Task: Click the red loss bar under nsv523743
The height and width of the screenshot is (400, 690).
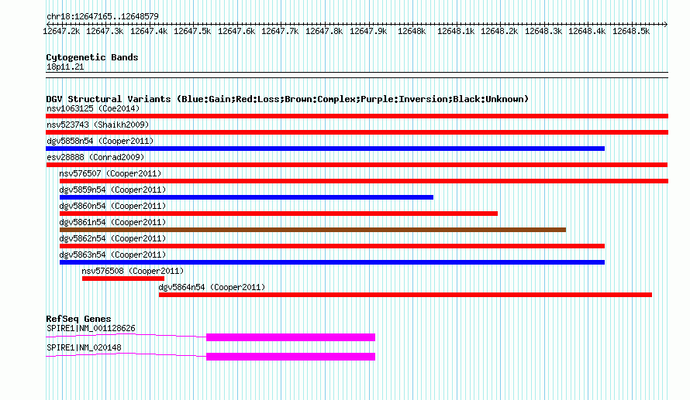Action: tap(357, 132)
